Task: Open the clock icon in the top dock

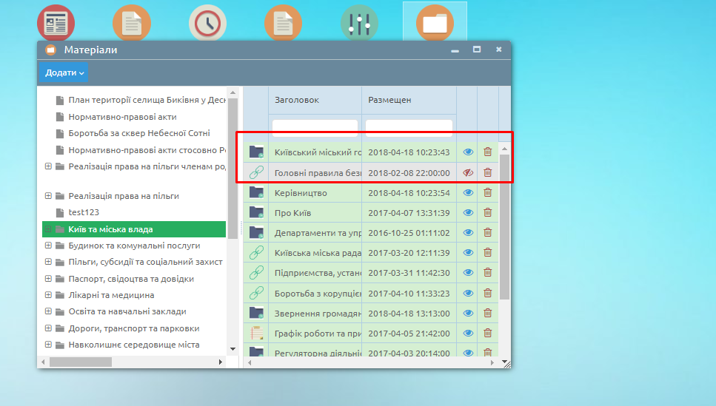Action: click(207, 24)
